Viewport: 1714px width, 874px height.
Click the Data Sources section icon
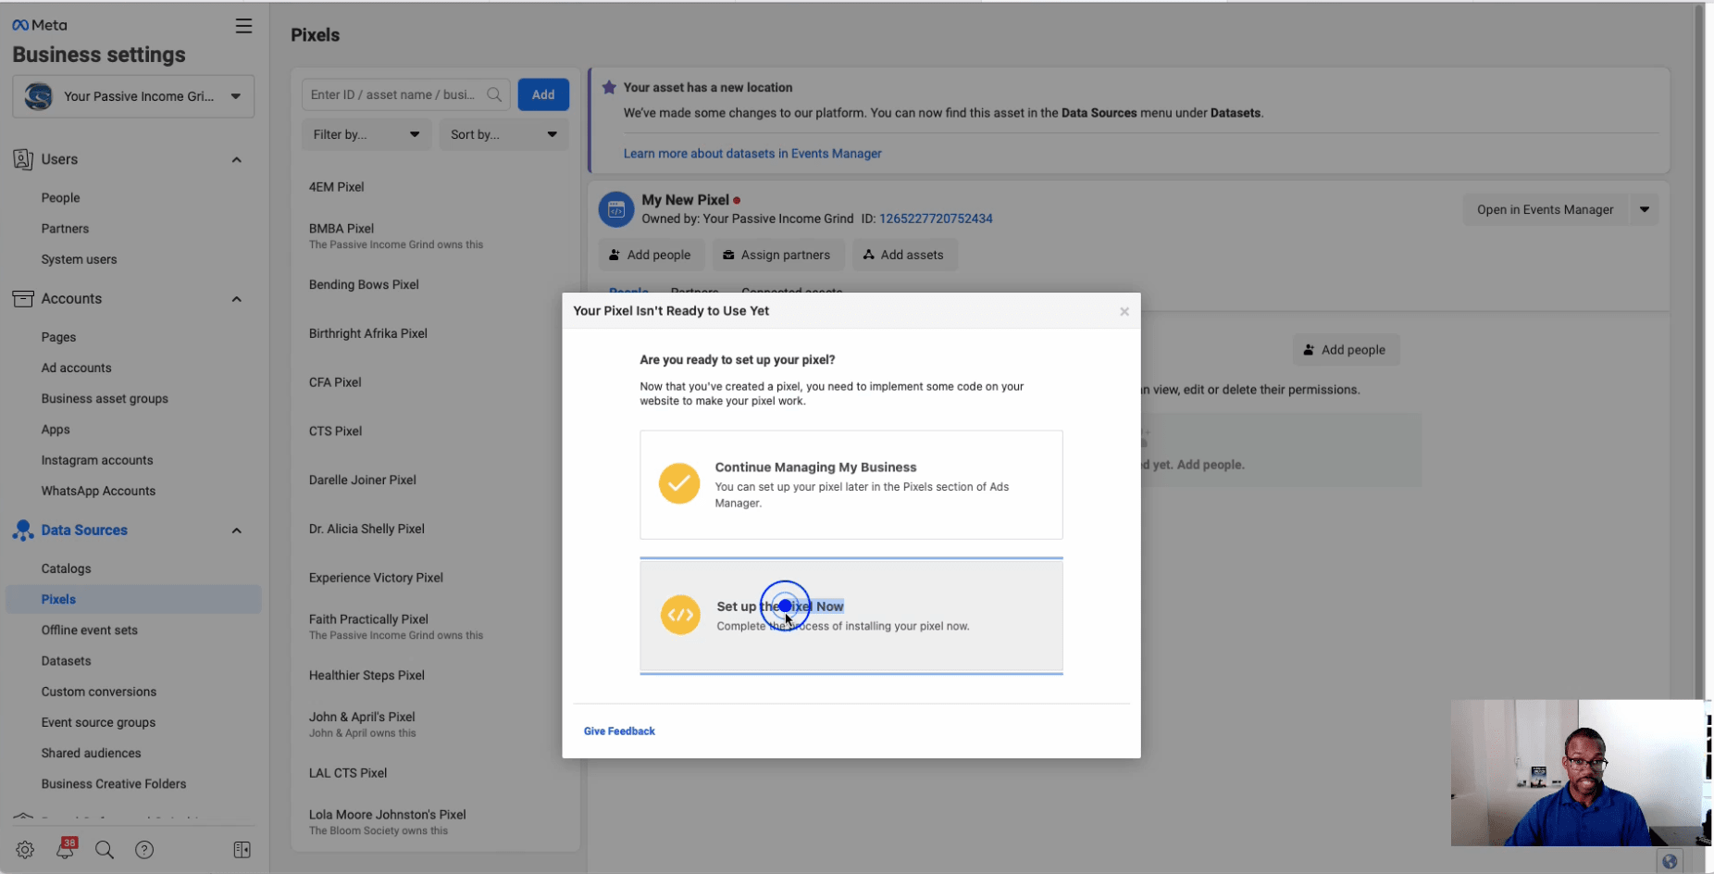[x=23, y=531]
